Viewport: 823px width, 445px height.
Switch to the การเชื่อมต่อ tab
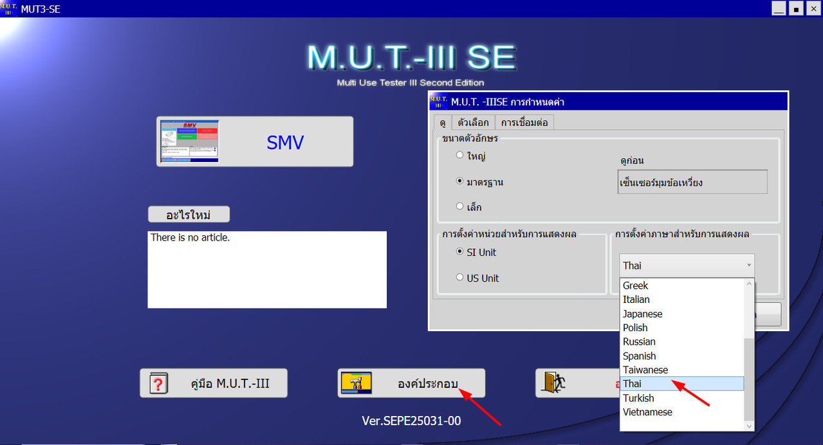(x=524, y=122)
